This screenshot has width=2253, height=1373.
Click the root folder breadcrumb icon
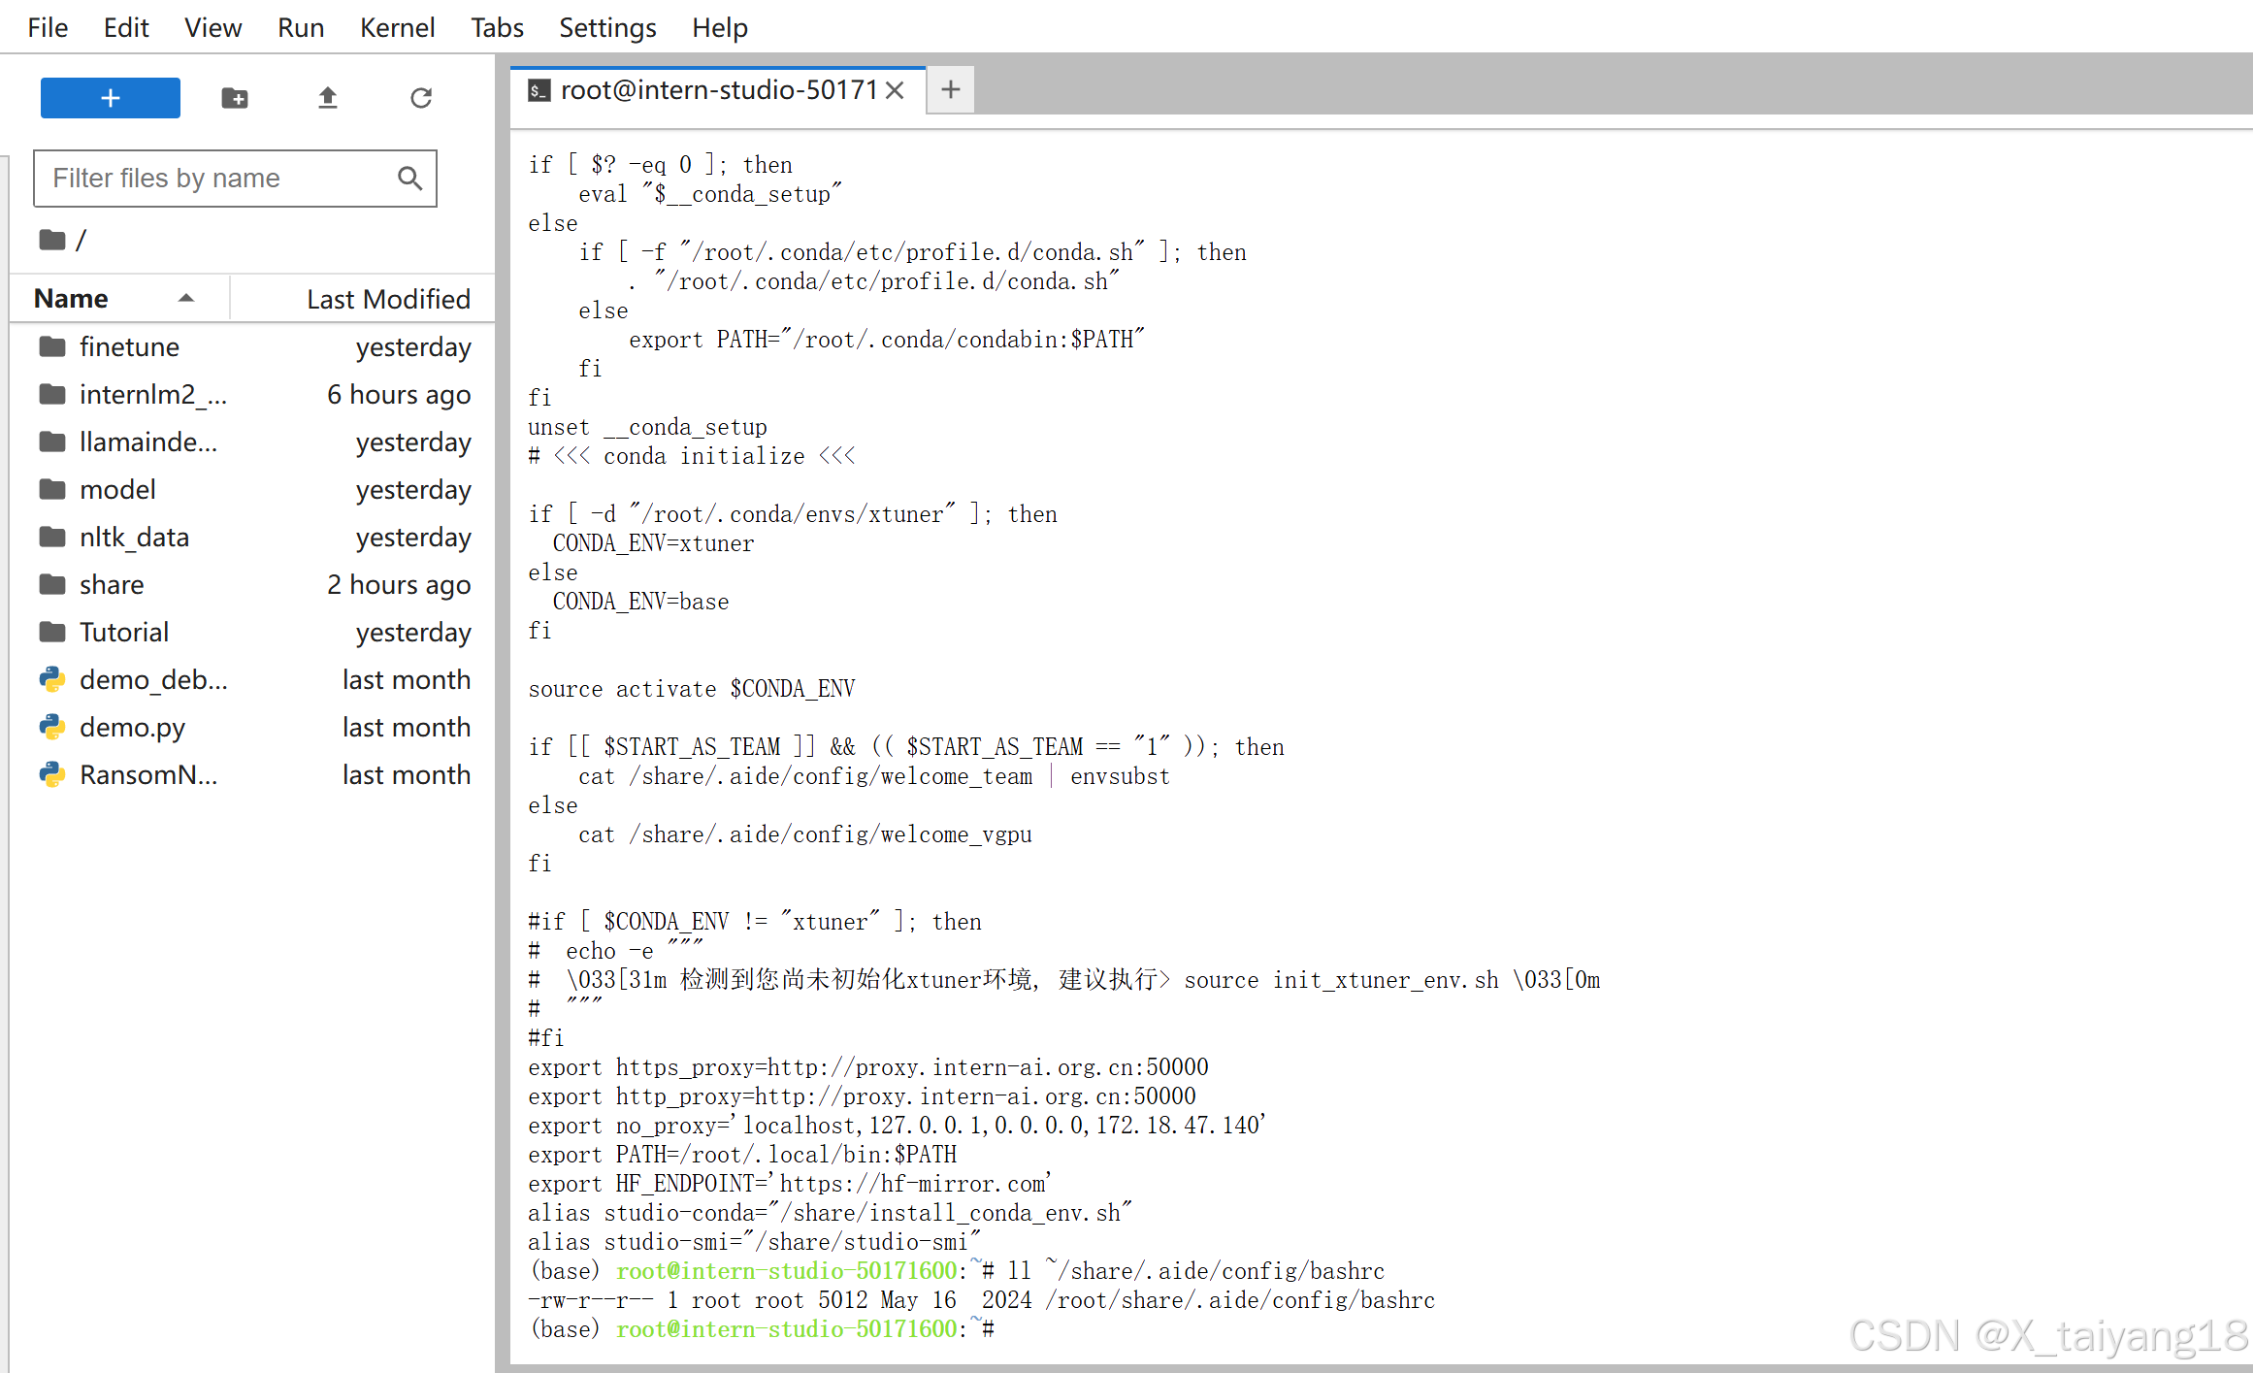(x=52, y=240)
